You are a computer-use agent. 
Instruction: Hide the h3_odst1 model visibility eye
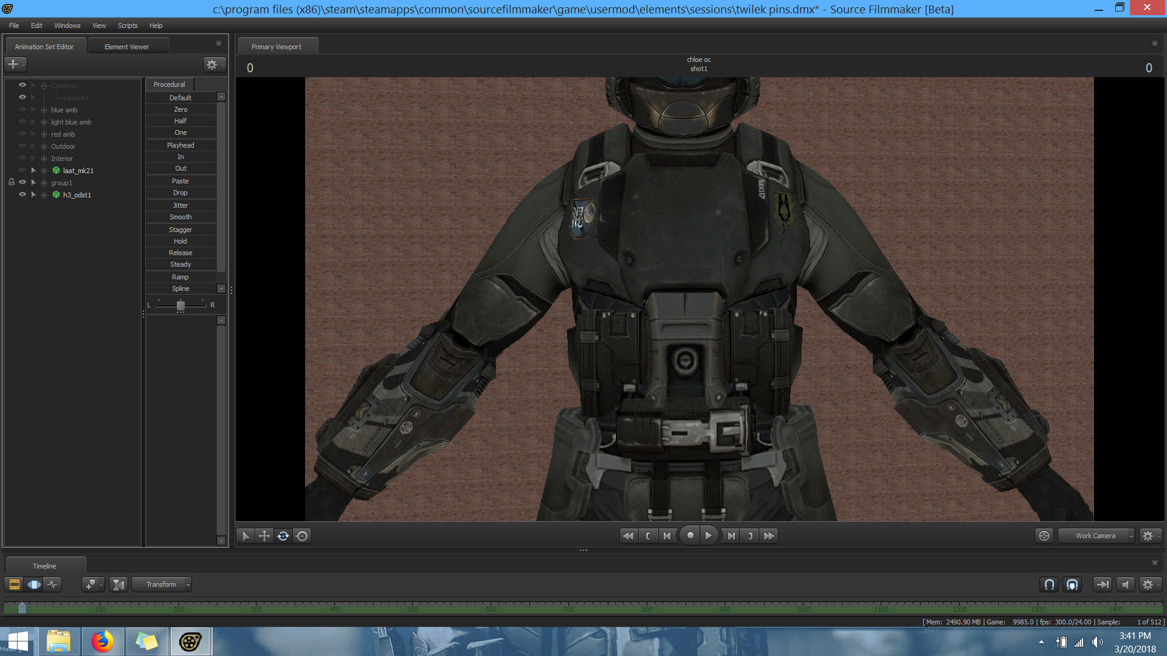pos(22,194)
